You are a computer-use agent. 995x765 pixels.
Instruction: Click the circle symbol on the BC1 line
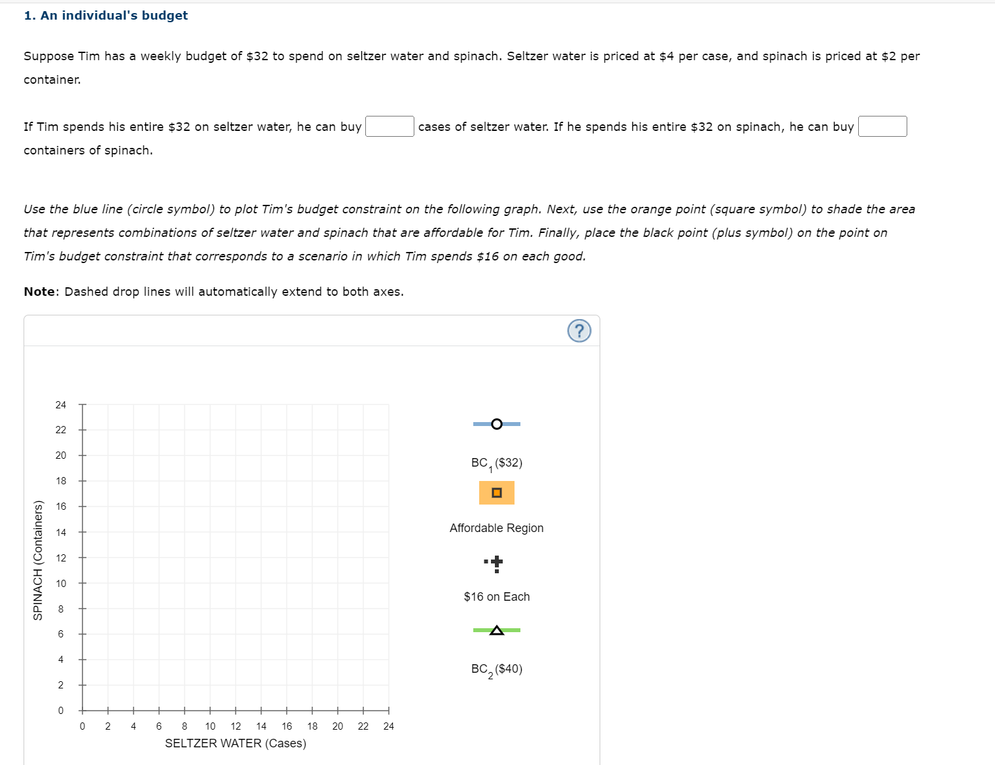coord(496,424)
